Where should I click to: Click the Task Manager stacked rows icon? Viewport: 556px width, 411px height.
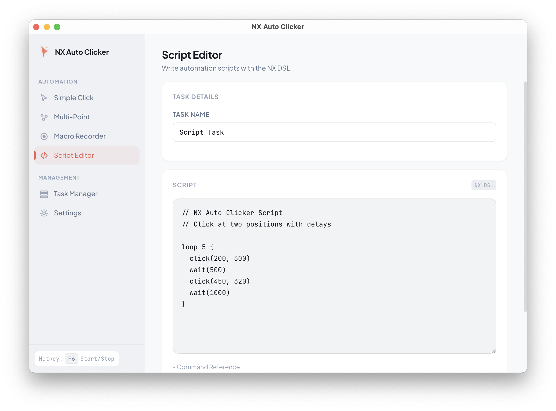point(44,194)
